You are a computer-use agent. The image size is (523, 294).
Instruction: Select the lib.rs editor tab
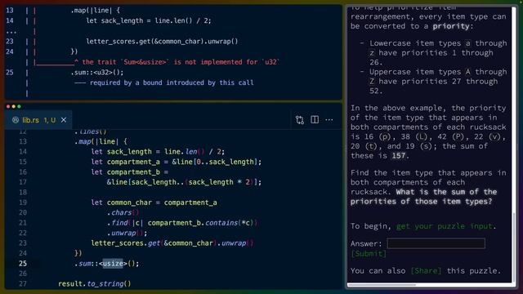tap(38, 120)
